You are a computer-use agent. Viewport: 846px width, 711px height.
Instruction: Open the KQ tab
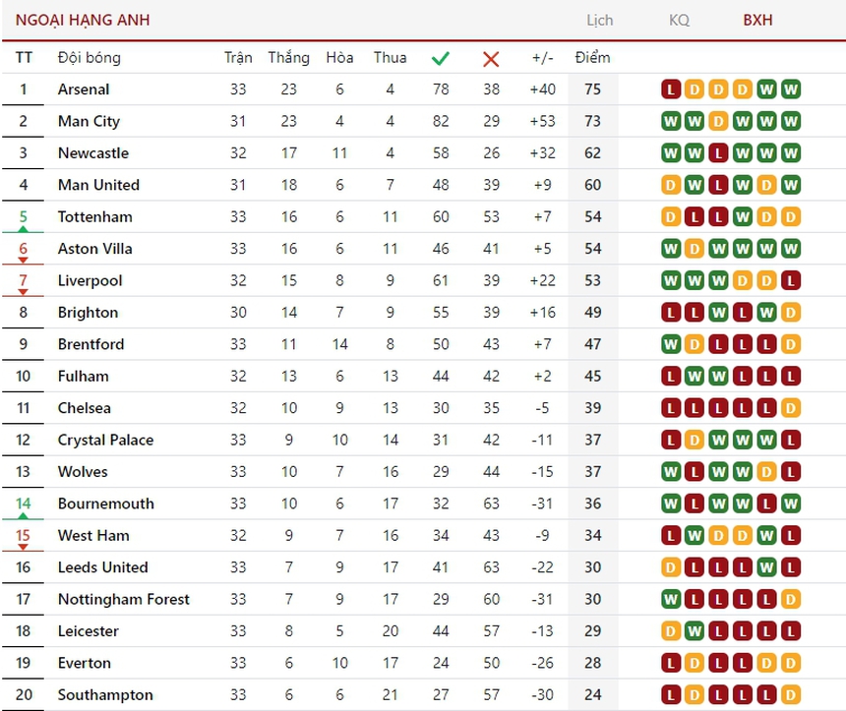coord(680,20)
